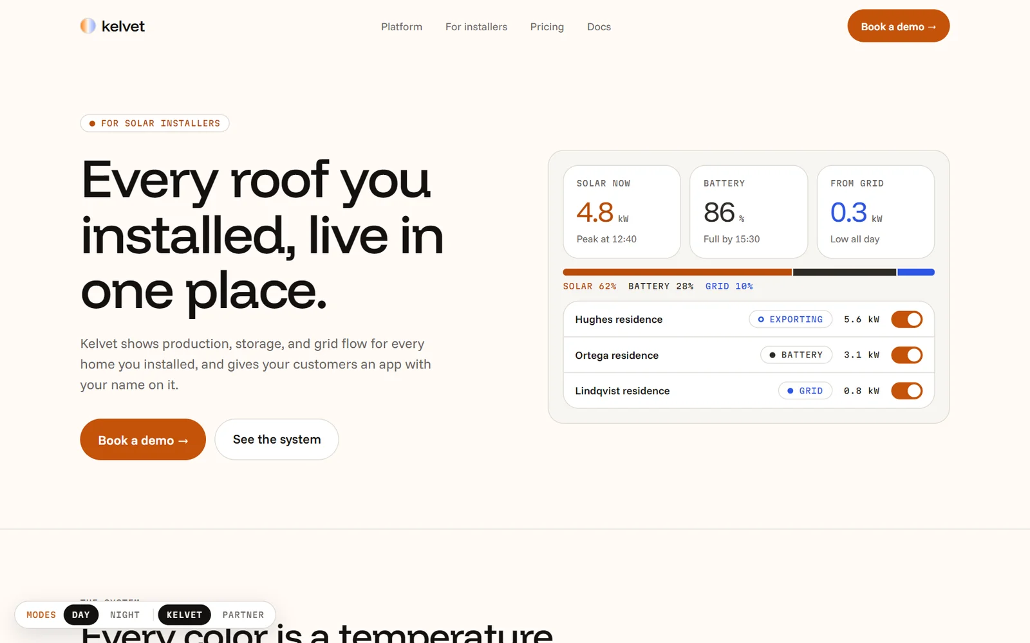Select the Partner brand mode

tap(243, 615)
